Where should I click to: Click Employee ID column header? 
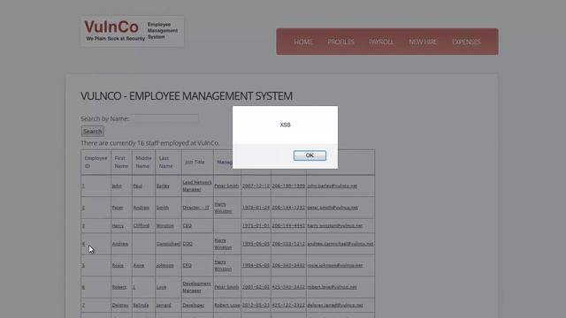pyautogui.click(x=96, y=163)
